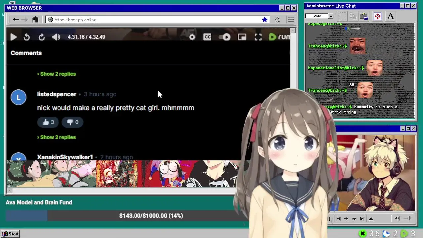The image size is (423, 238).
Task: Switch to picture-in-picture mode
Action: click(x=242, y=37)
